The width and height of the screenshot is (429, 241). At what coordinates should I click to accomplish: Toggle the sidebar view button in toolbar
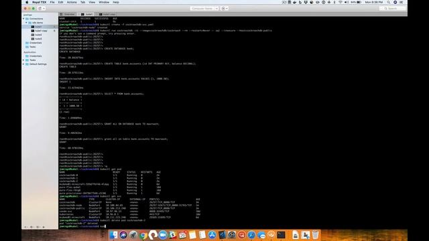[x=42, y=9]
